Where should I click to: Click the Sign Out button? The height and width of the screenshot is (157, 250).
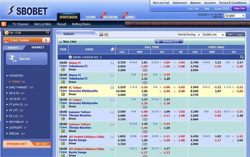point(239,8)
